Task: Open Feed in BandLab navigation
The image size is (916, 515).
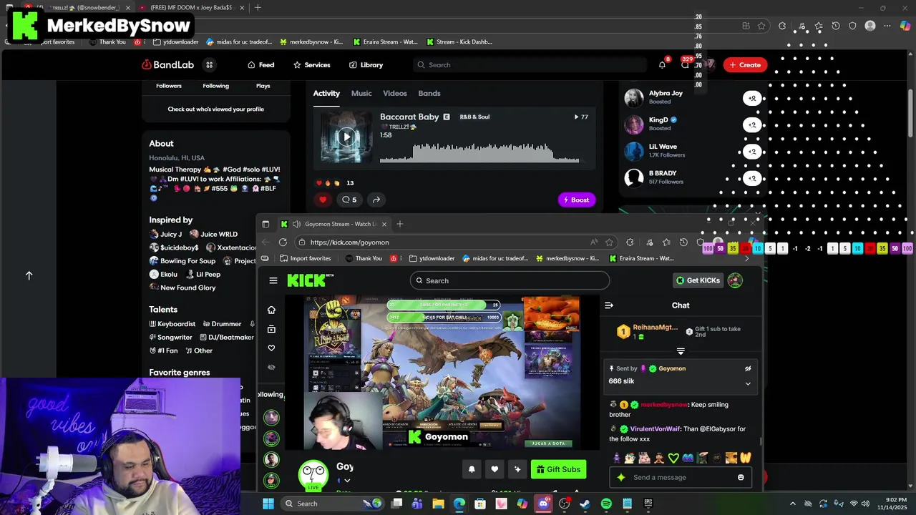Action: [260, 64]
